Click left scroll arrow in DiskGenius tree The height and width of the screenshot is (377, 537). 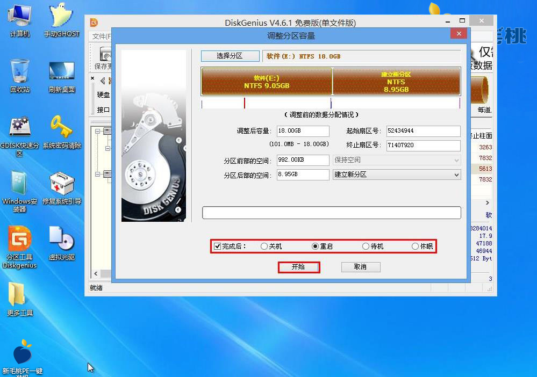(96, 274)
